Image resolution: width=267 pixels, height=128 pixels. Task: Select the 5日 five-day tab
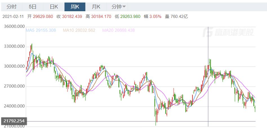32,6
